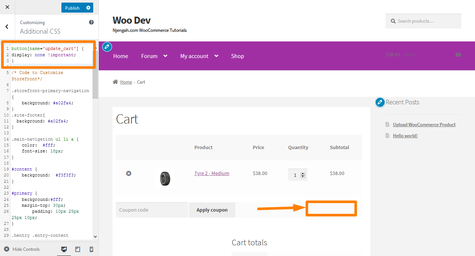Click the Woo Dev site title
This screenshot has height=256, width=475.
tap(132, 20)
